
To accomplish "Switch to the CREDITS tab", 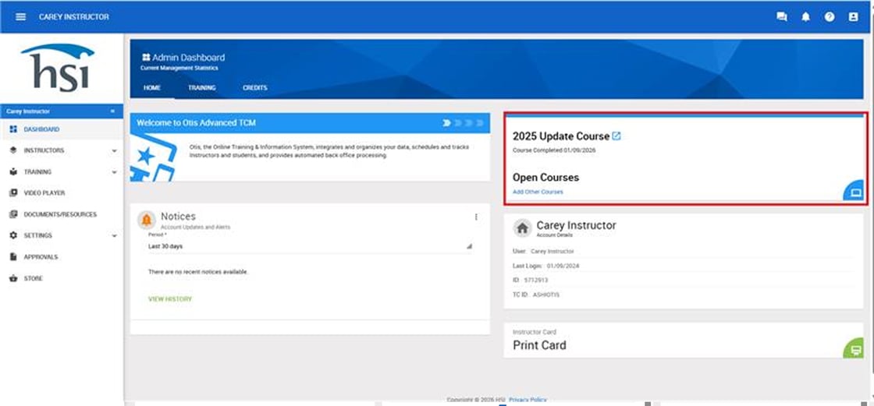I will click(254, 88).
